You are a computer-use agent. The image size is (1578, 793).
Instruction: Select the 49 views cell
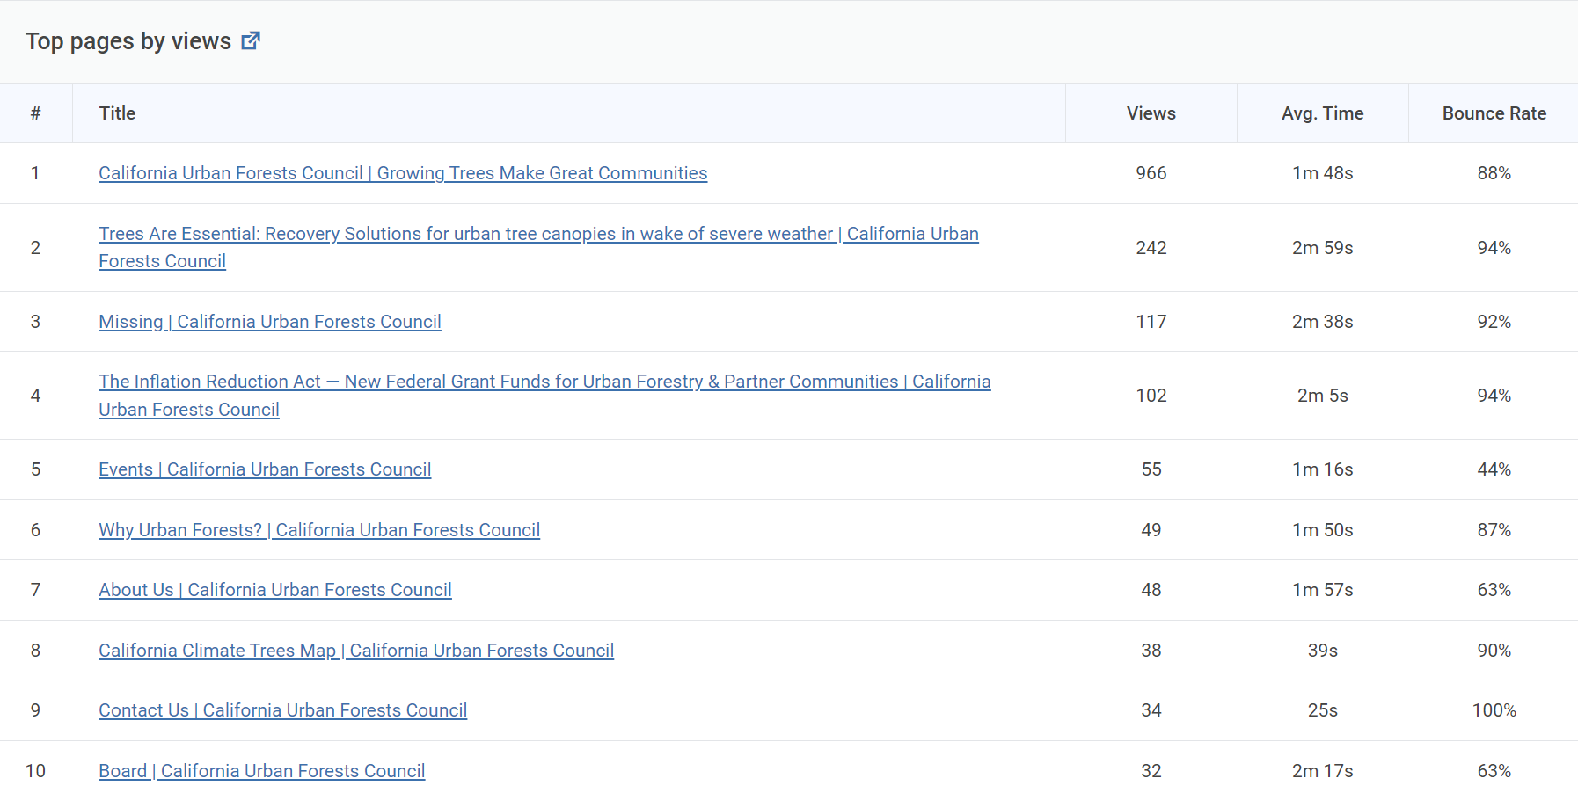[x=1151, y=530]
